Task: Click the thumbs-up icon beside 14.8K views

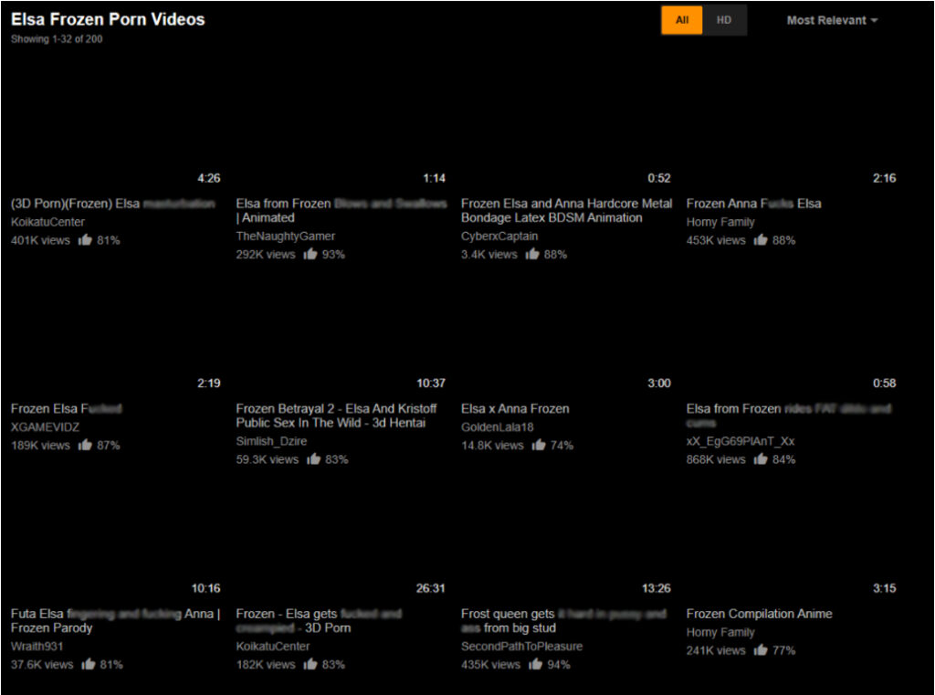Action: 539,445
